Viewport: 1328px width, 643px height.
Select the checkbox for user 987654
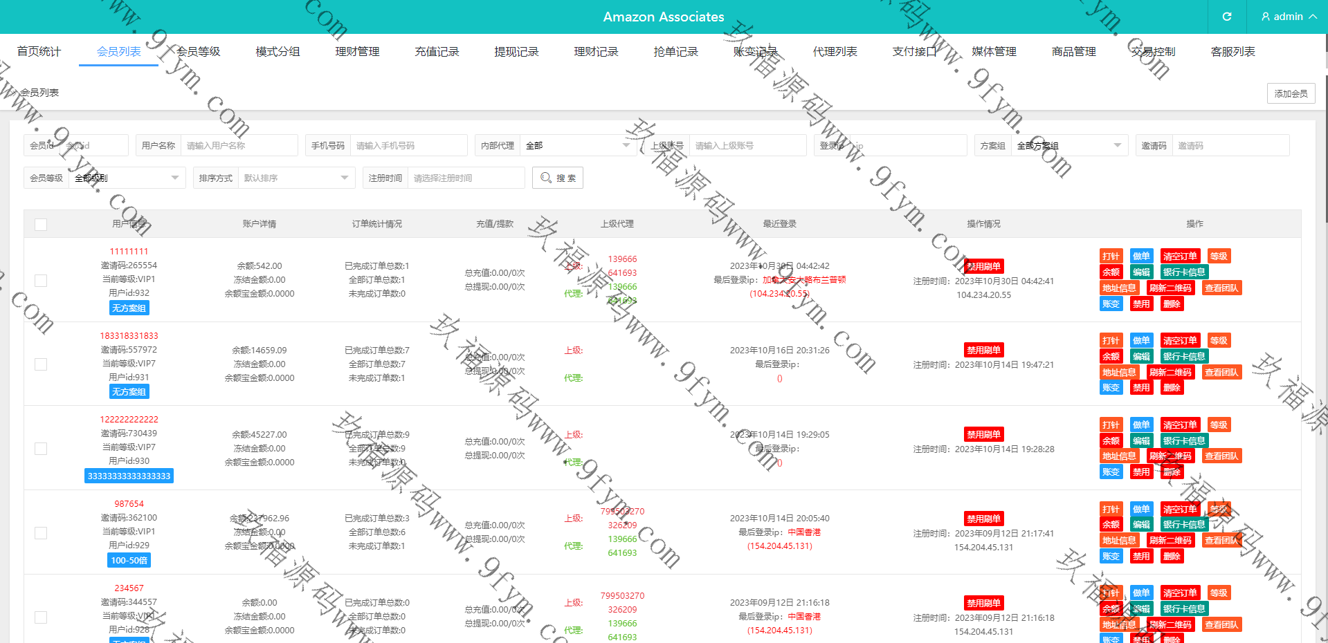pos(41,533)
